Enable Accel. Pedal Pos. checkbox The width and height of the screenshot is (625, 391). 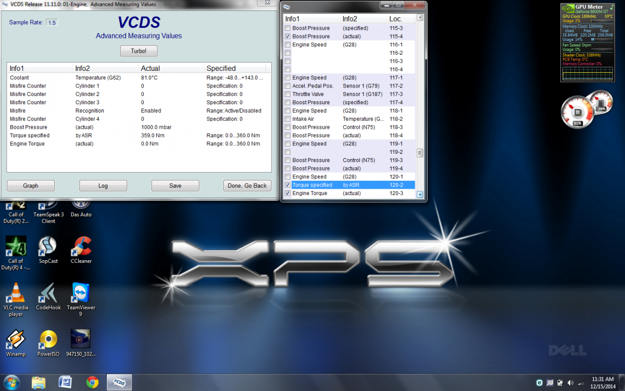[x=287, y=86]
